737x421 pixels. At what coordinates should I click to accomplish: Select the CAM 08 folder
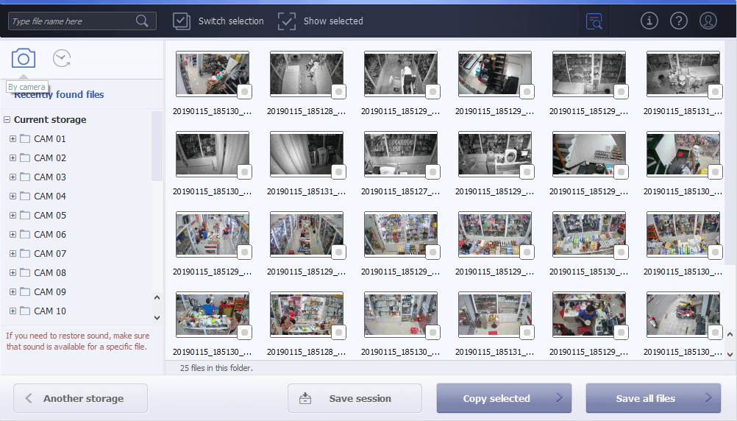click(x=49, y=272)
